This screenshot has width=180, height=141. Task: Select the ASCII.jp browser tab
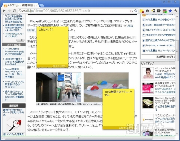coord(21,6)
